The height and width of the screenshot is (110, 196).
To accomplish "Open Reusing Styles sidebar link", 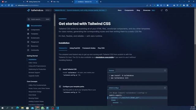I will [x=33, y=98].
